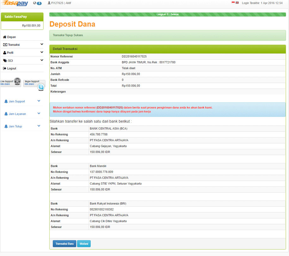Switch language with the British flag
Screen dimensions: 289x256
(x=237, y=3)
